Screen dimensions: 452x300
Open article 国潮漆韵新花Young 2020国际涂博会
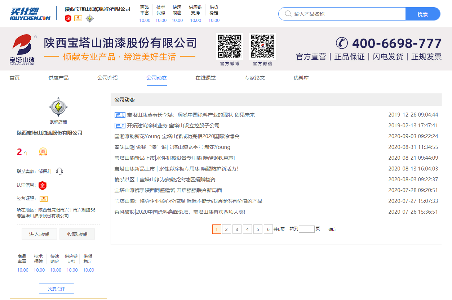pos(177,136)
